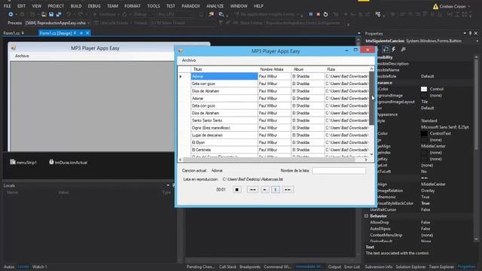Stop debugging with the red square icon
The width and height of the screenshot is (482, 271).
click(318, 14)
